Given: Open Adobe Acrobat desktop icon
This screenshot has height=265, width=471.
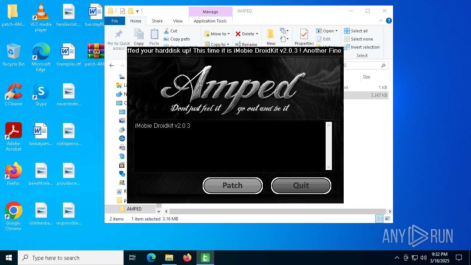Looking at the screenshot, I should coord(14,137).
